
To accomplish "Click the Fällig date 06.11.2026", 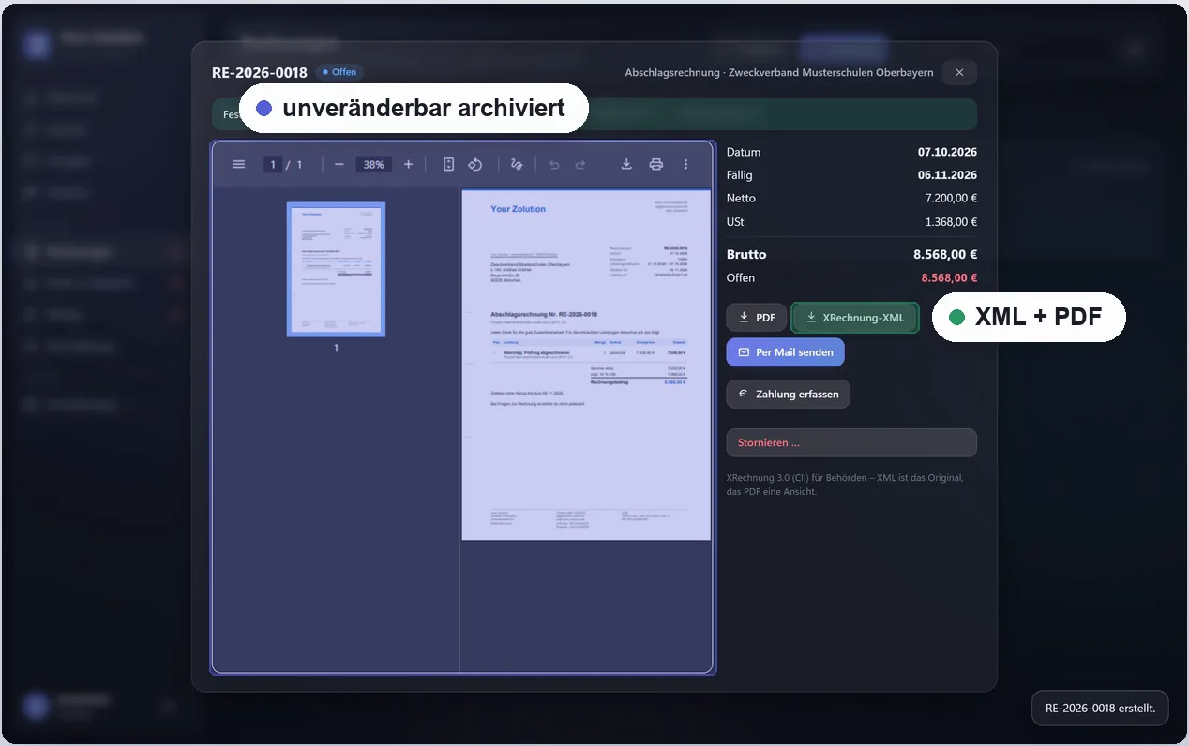I will coord(947,175).
